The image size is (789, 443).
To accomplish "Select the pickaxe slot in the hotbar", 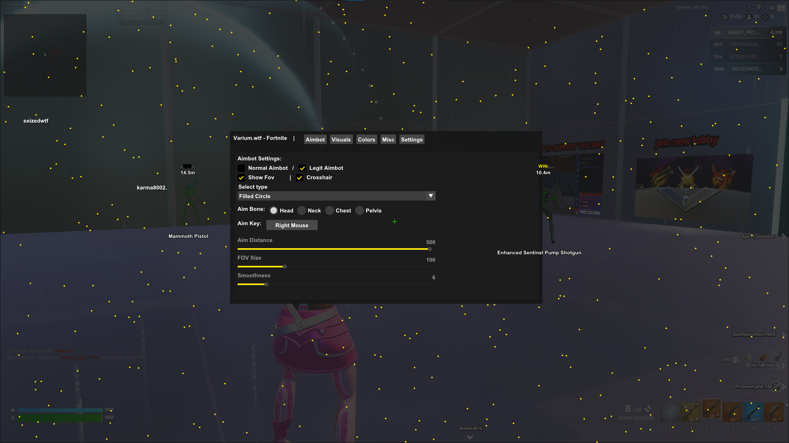I will coord(670,412).
